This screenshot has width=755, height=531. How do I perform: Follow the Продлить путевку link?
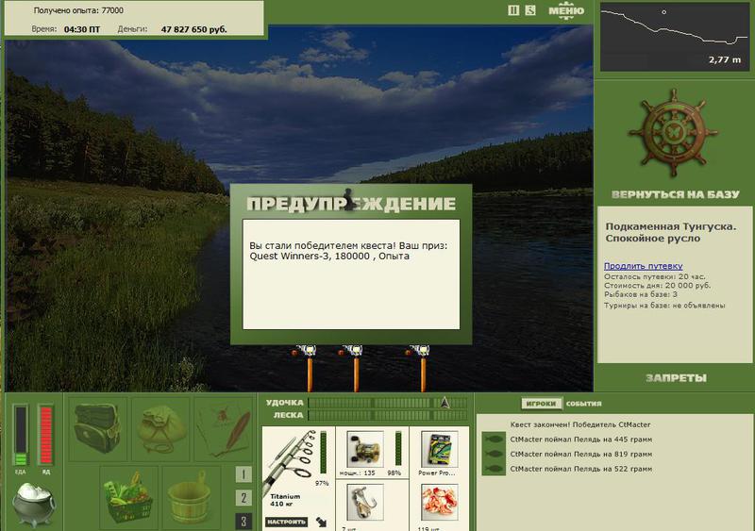click(644, 266)
